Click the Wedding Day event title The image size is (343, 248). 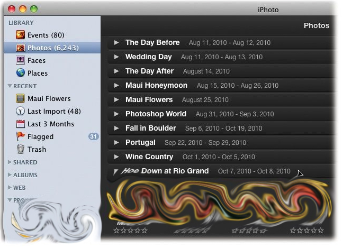point(149,57)
